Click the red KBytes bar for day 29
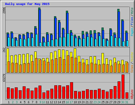 point(119,90)
